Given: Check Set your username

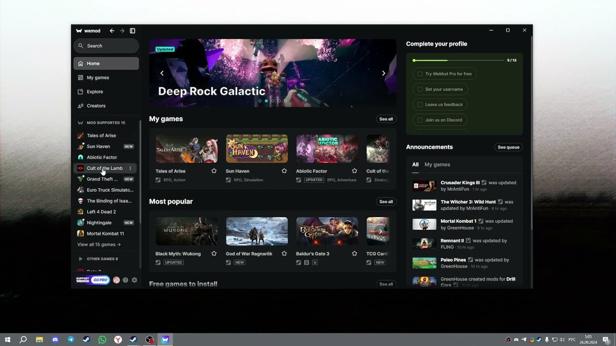Looking at the screenshot, I should pos(420,89).
